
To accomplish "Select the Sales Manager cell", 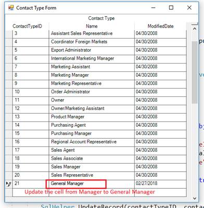I will pos(92,167).
